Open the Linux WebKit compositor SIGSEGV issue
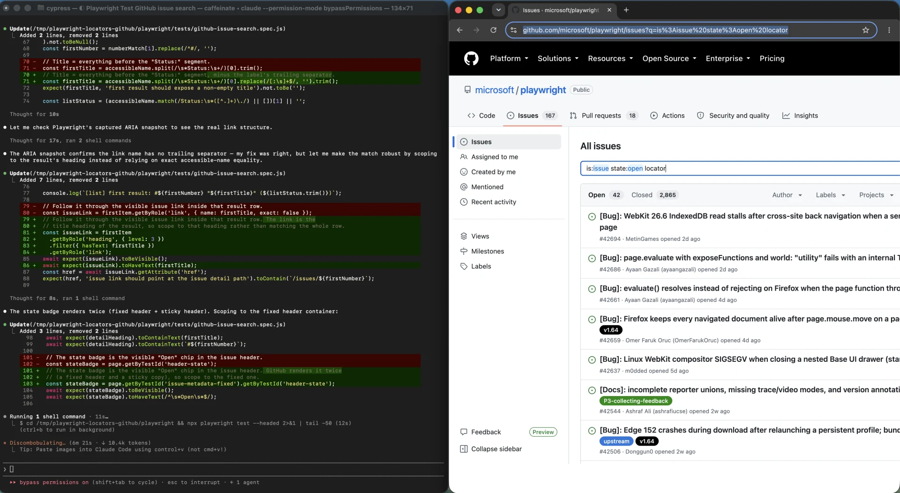 [749, 359]
